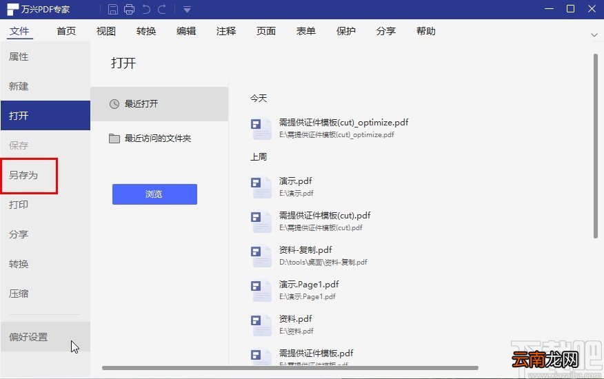Image resolution: width=604 pixels, height=379 pixels.
Task: Click the save icon in title bar
Action: coord(113,9)
